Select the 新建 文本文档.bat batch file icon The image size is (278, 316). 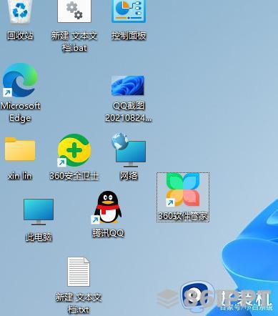click(x=74, y=11)
